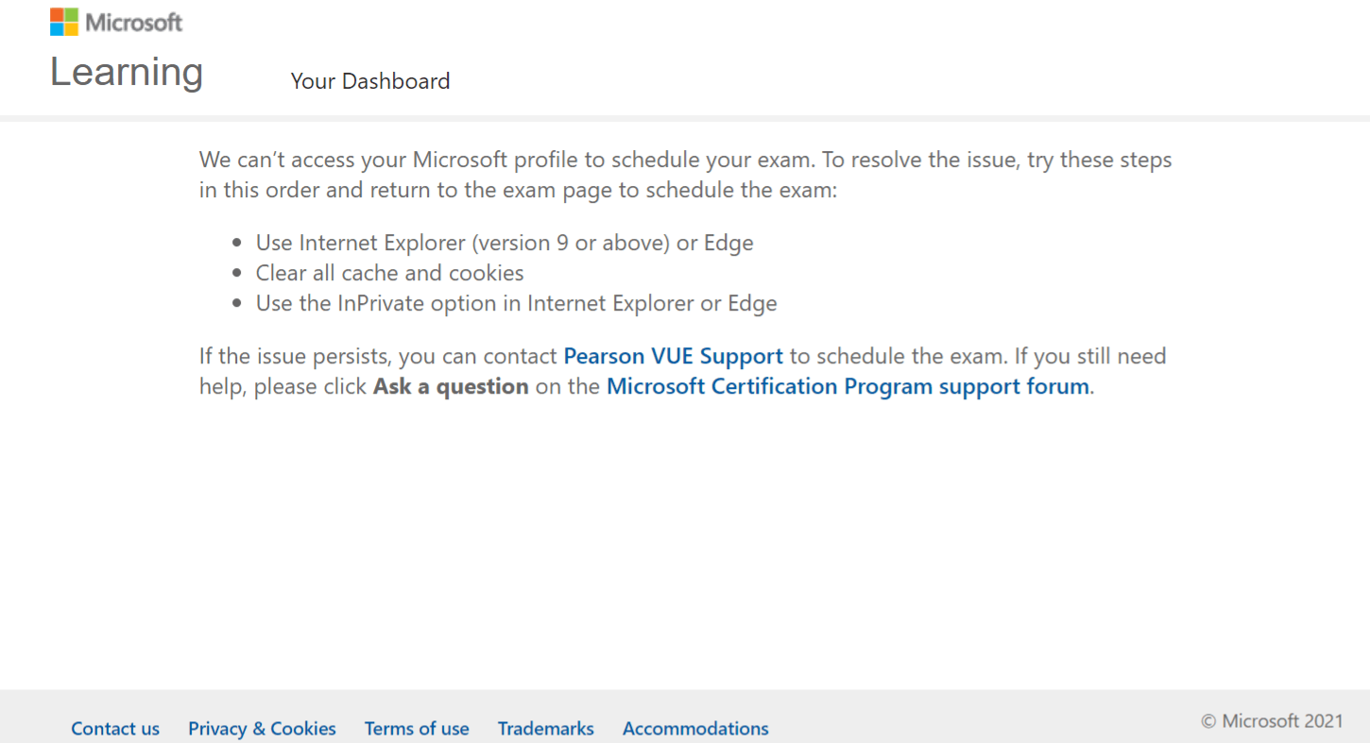Select the Clear all cache and cookies bullet
Screen dimensions: 1370x743
point(390,273)
